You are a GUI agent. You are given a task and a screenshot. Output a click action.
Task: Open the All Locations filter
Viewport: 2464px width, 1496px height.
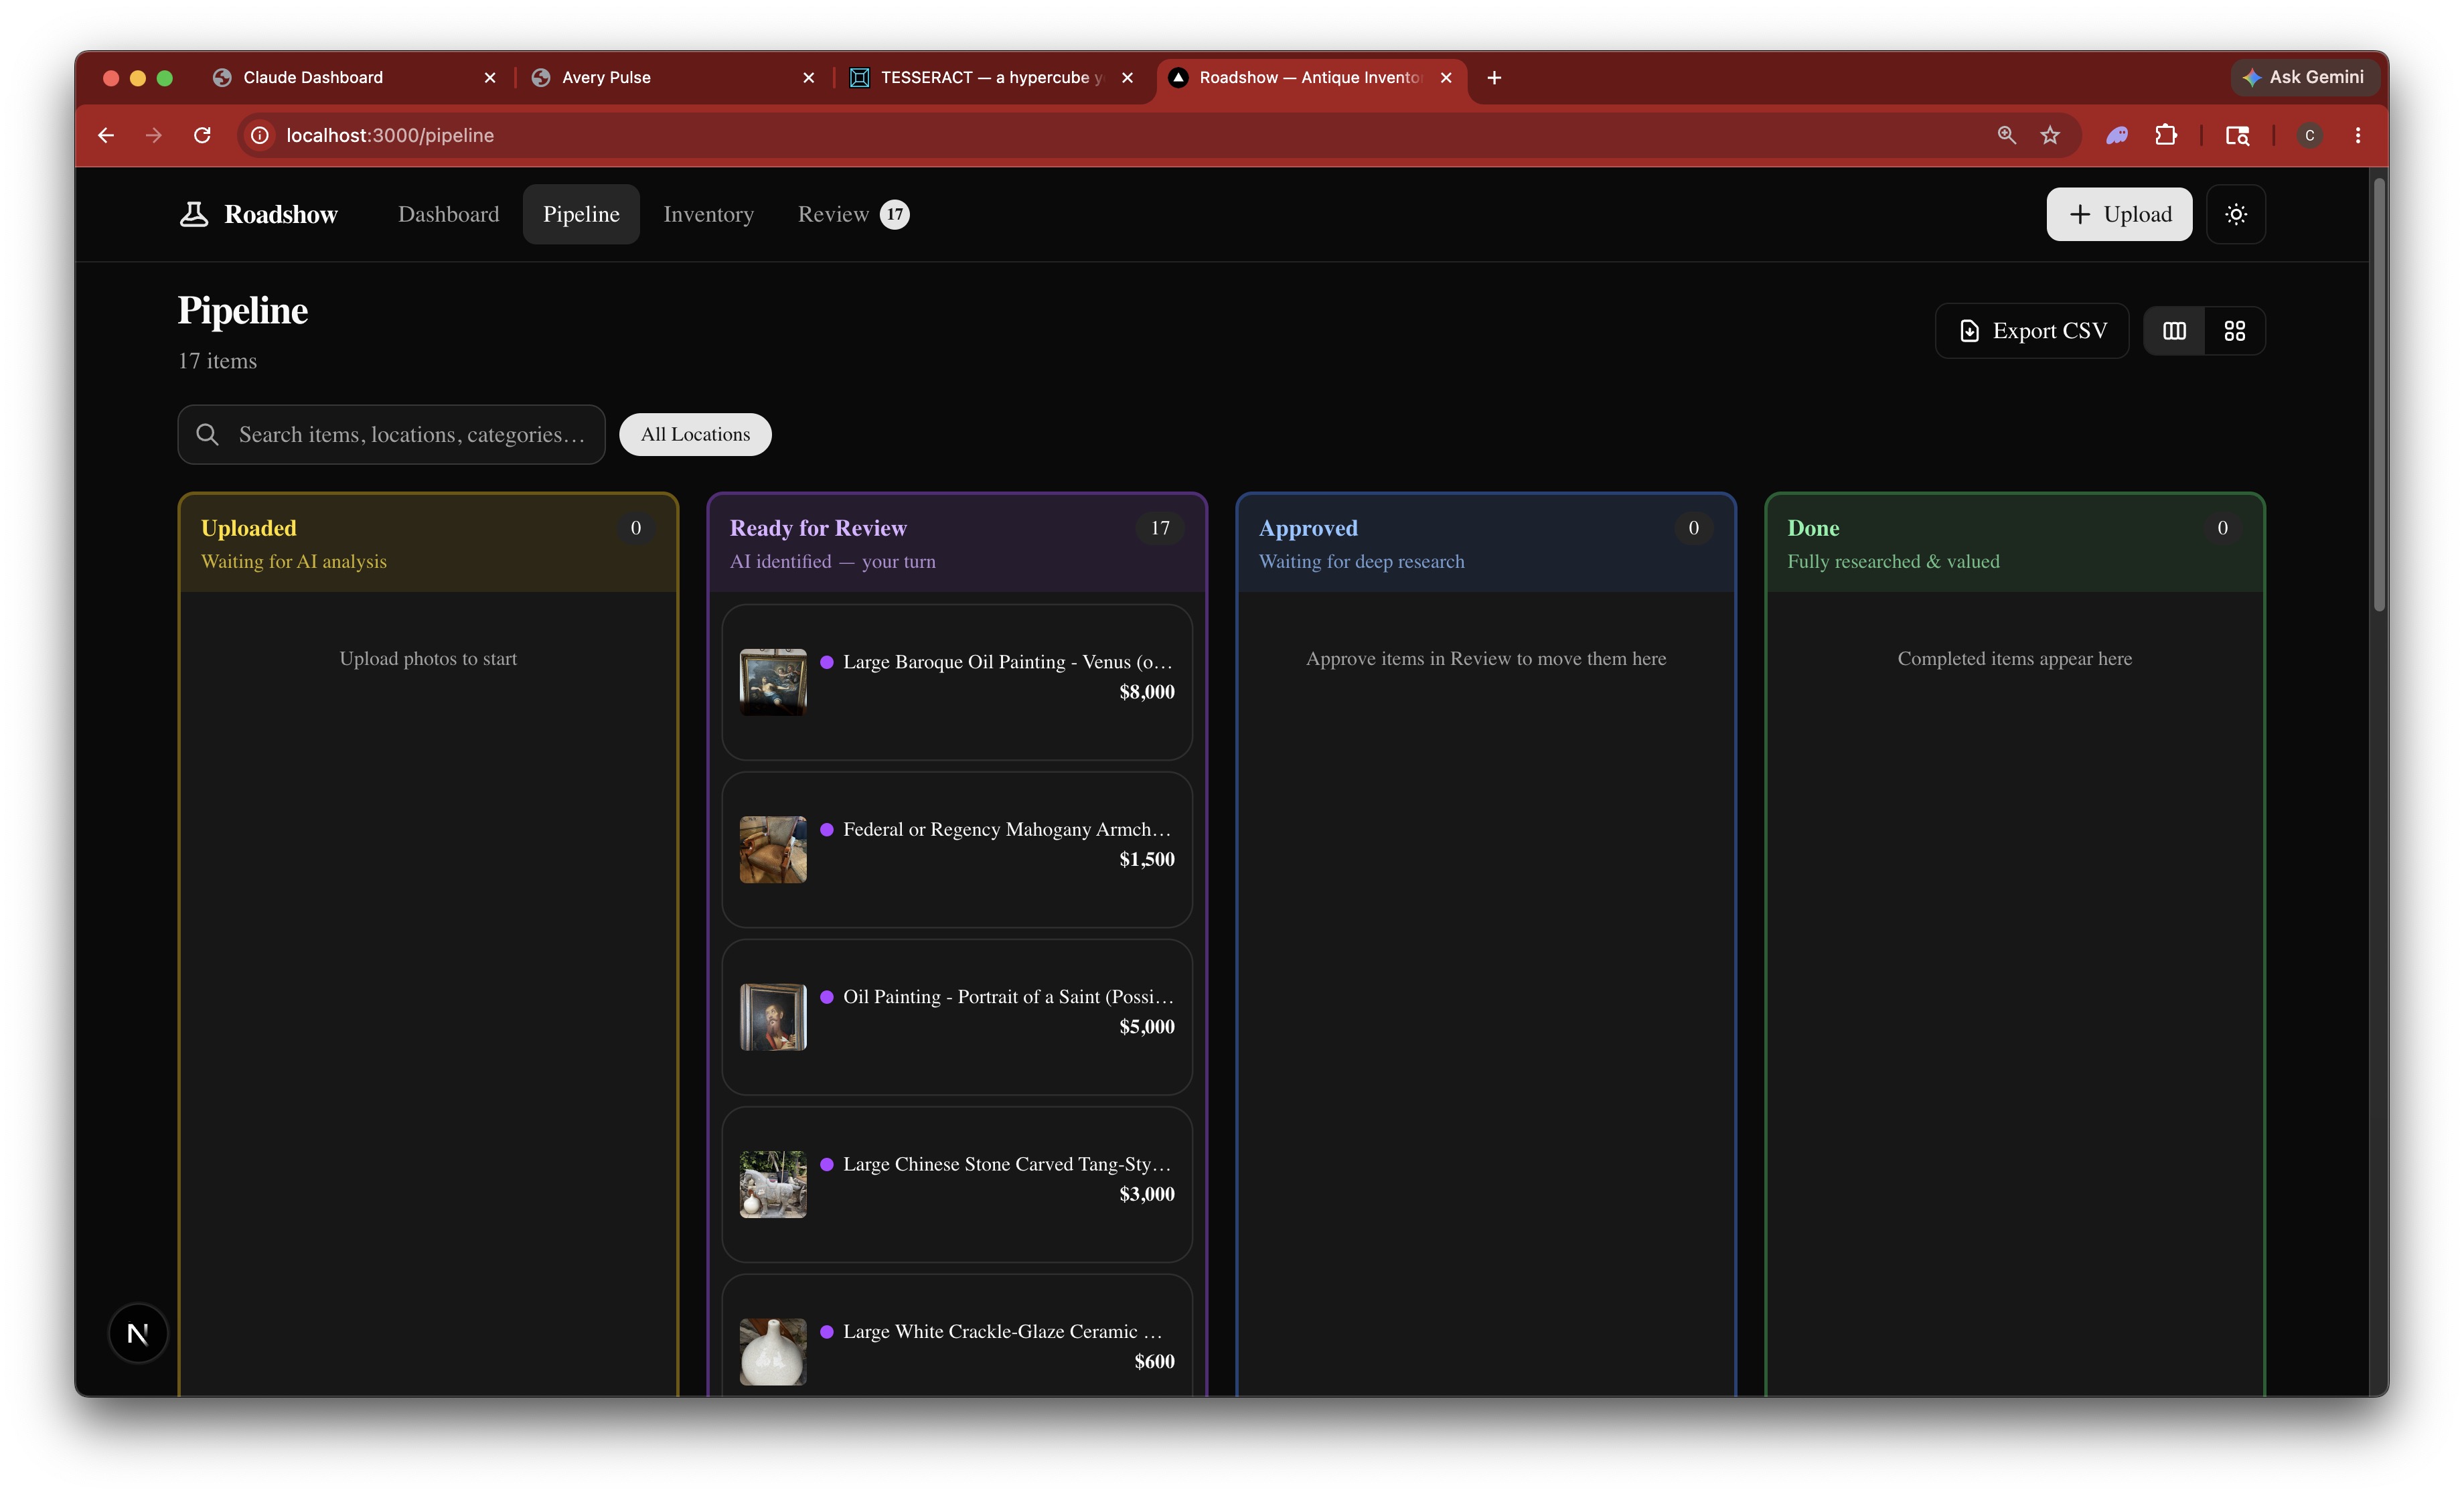(x=695, y=434)
